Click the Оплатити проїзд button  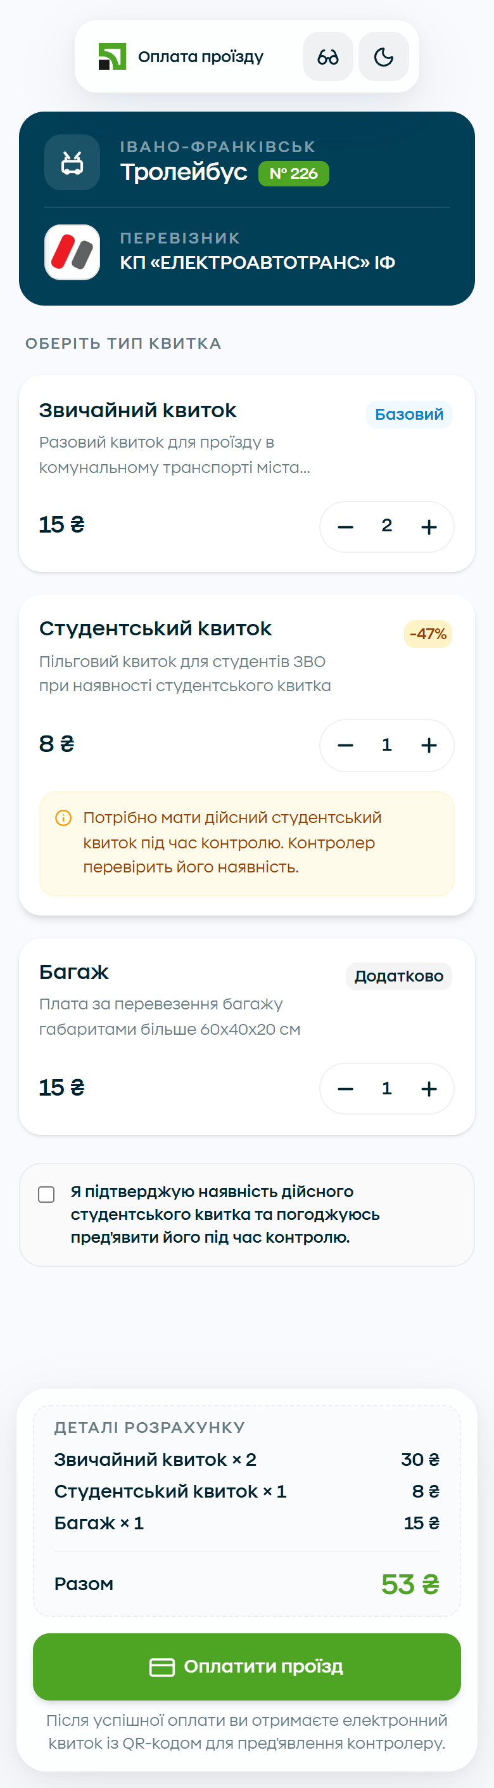coord(246,1666)
